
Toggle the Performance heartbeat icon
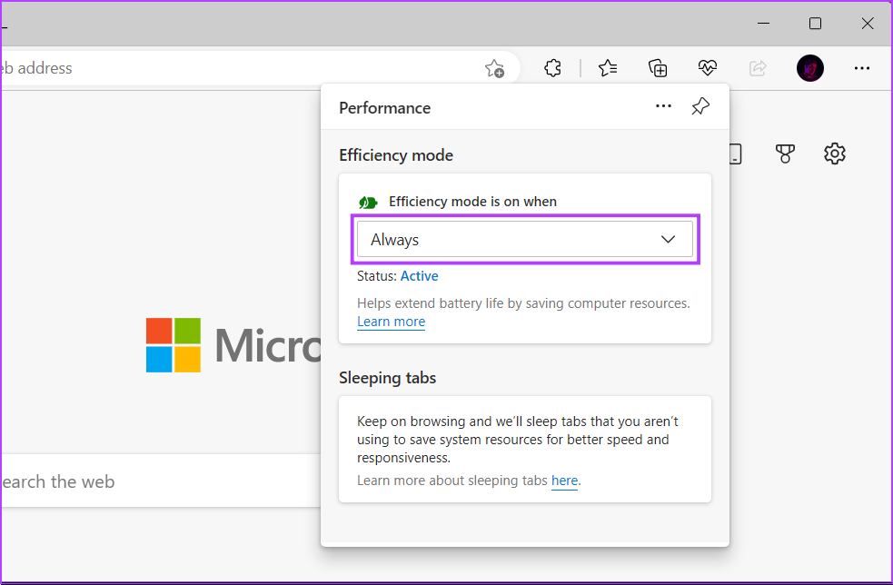[x=708, y=68]
